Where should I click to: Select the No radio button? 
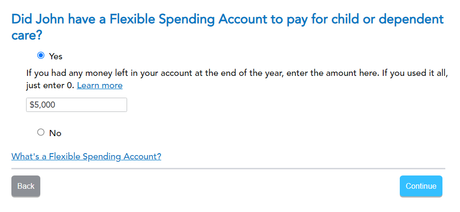click(x=41, y=132)
